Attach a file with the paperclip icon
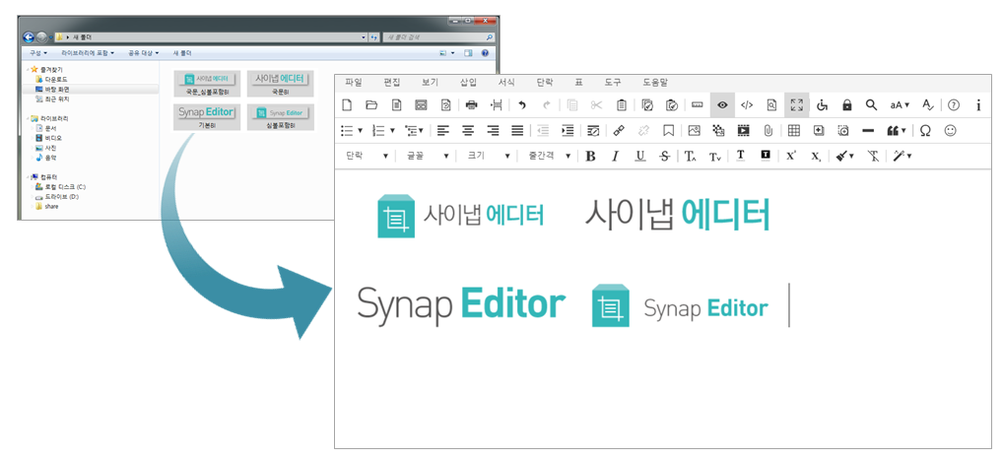 pos(769,130)
